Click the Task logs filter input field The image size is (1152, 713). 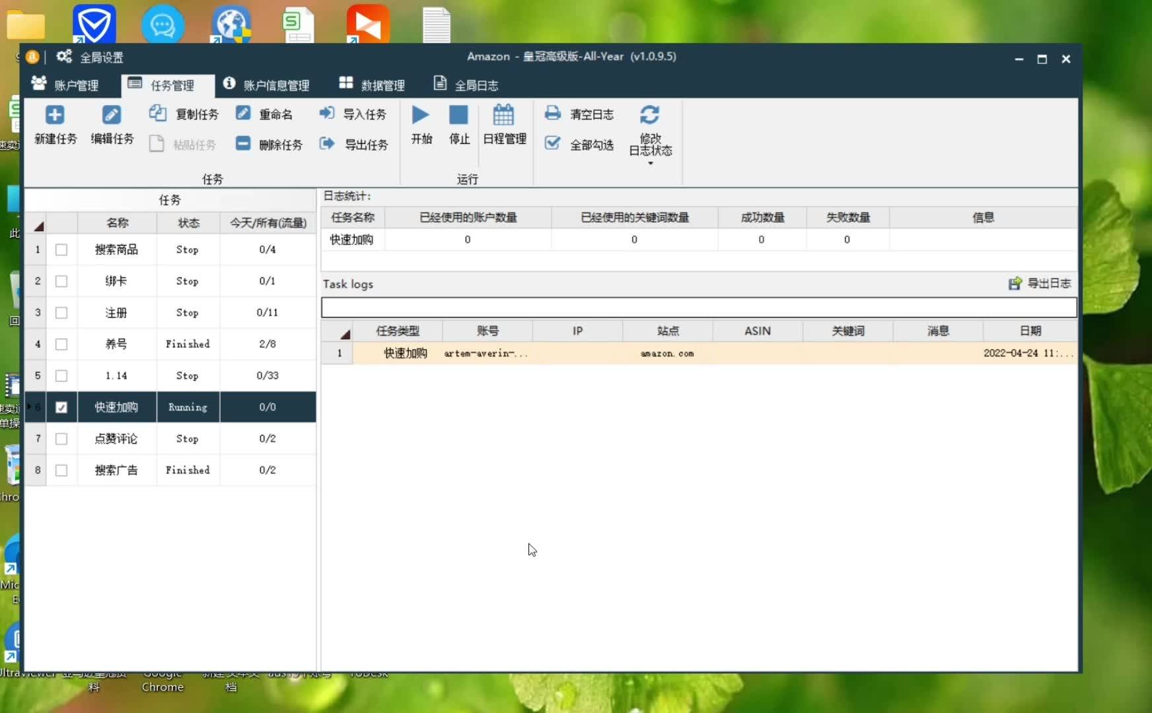tap(699, 307)
